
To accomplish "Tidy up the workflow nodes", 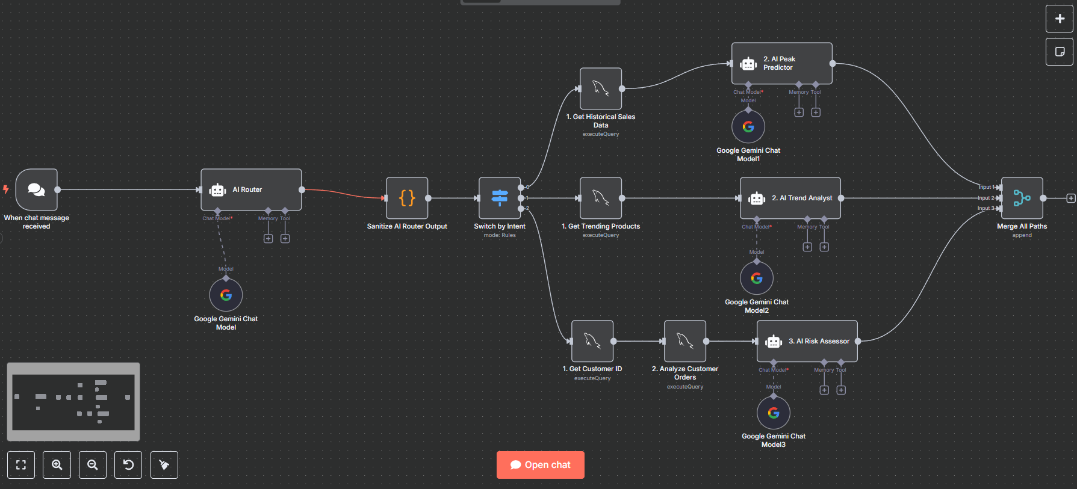I will point(164,465).
